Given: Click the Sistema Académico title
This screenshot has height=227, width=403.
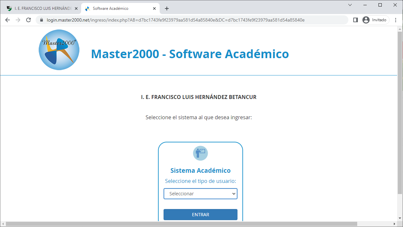Looking at the screenshot, I should pyautogui.click(x=201, y=170).
